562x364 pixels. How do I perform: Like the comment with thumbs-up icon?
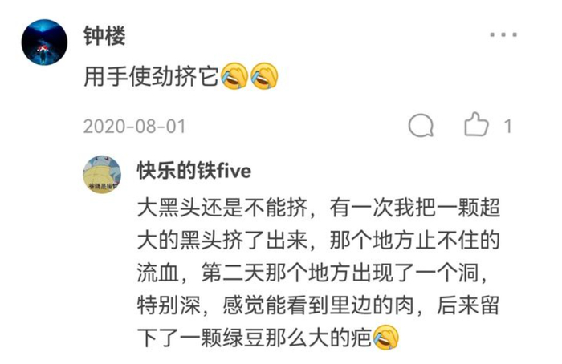pyautogui.click(x=476, y=124)
